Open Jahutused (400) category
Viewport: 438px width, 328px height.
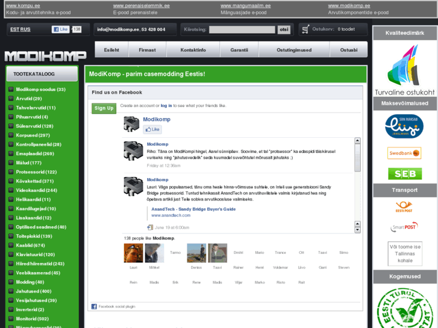coord(34,291)
